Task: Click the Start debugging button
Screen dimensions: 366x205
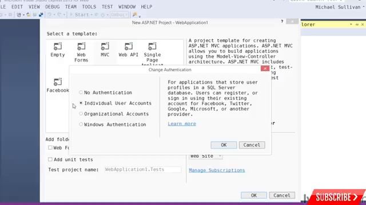Action: (x=79, y=15)
